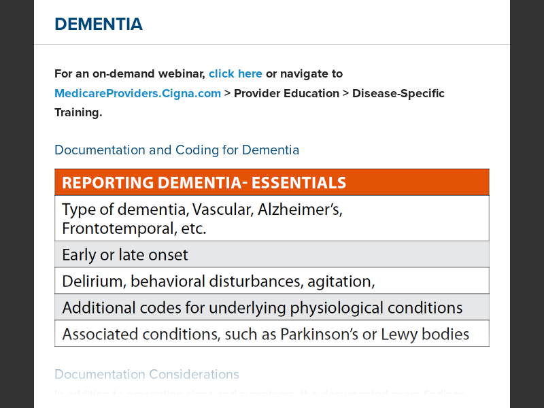Click the orange 'Reporting Dementia- Essentials' table header
544x408 pixels.
coord(204,182)
